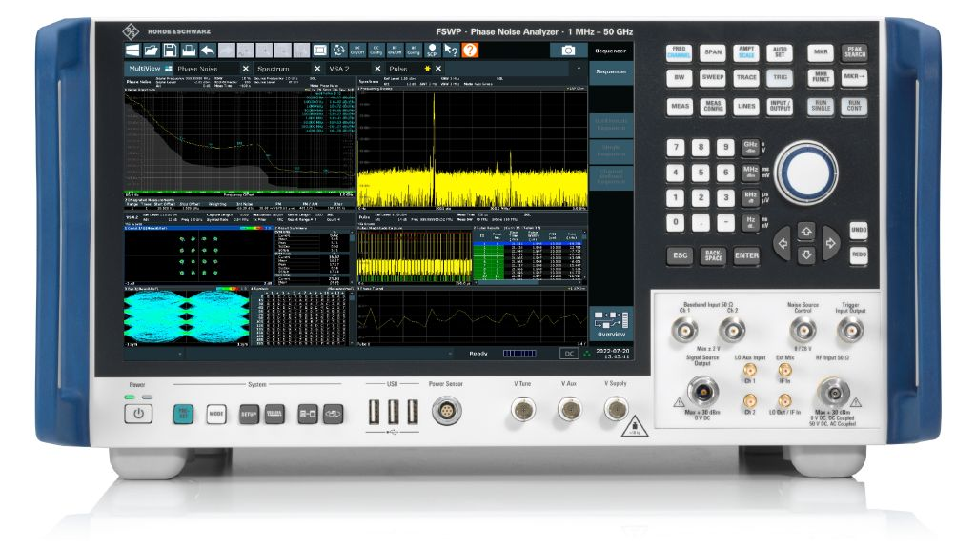This screenshot has width=976, height=549.
Task: Click the Save floppy disk toolbar icon
Action: 170,50
